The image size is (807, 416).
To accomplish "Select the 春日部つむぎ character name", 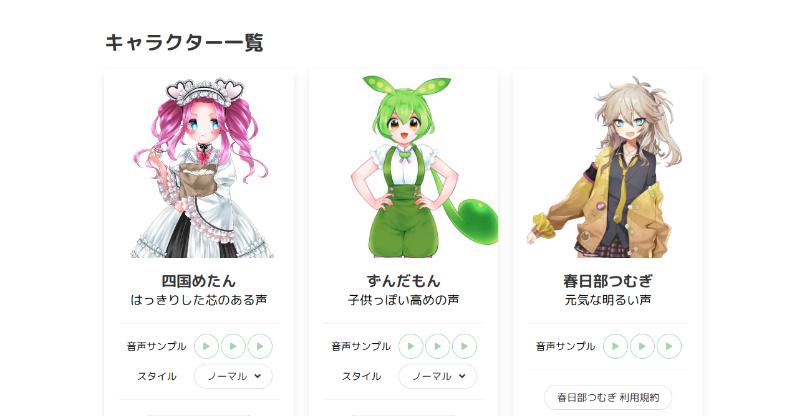I will click(608, 281).
